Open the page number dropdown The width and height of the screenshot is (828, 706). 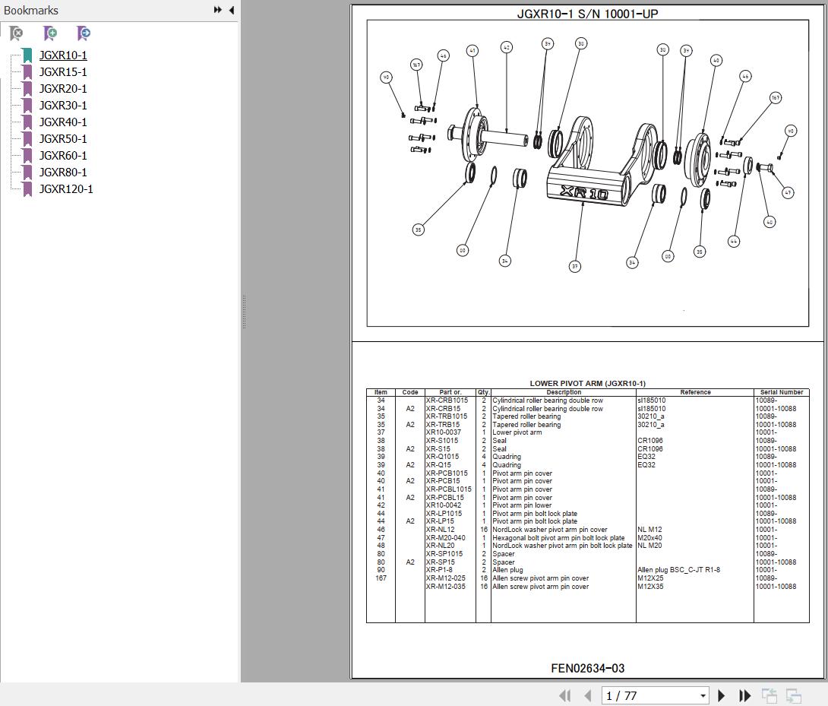point(703,695)
